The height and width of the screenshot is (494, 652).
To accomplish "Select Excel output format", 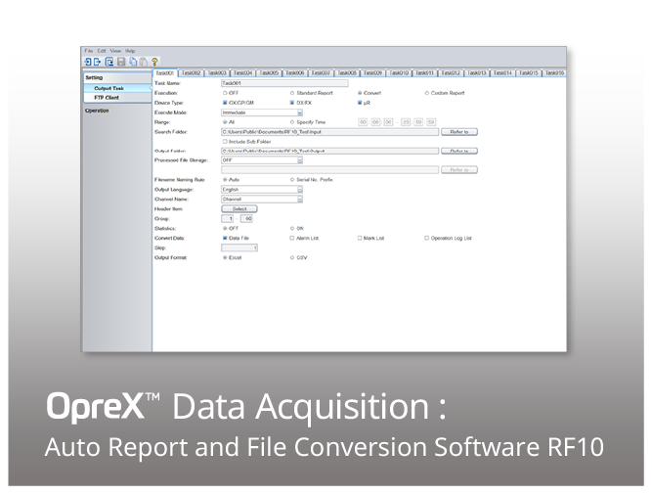I will coord(225,258).
